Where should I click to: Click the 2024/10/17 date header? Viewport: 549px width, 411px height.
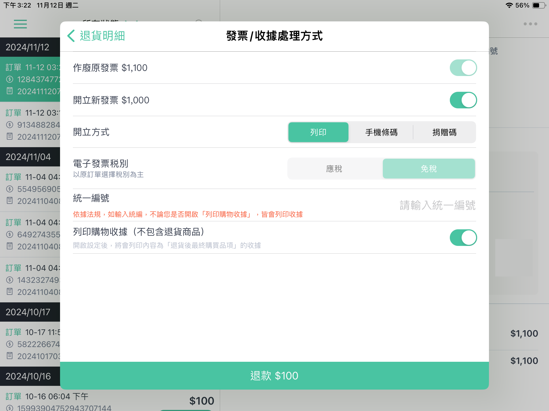coord(30,312)
